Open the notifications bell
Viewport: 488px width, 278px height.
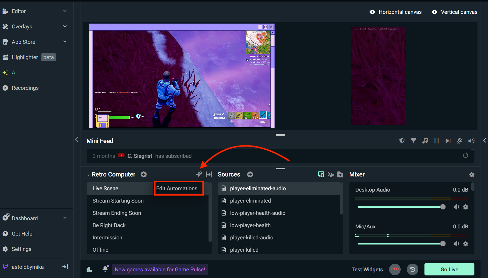[x=105, y=269]
